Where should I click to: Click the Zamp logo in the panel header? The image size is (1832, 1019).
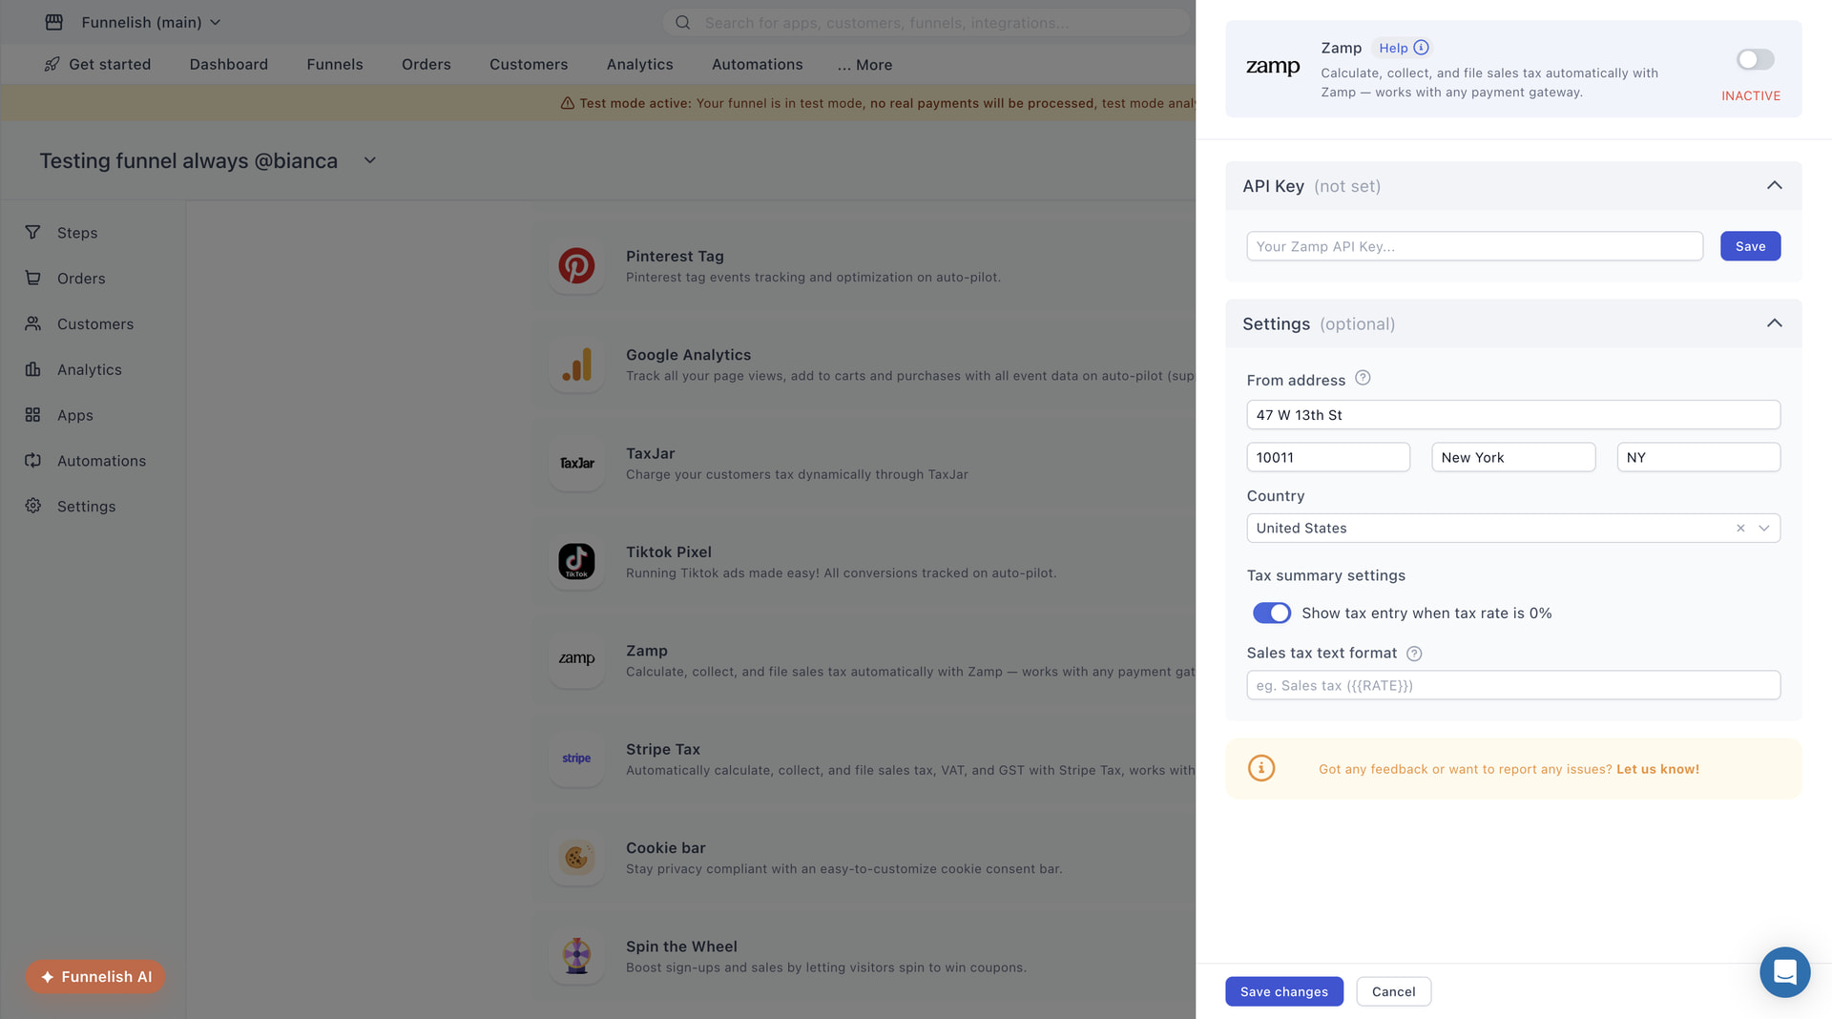coord(1273,67)
